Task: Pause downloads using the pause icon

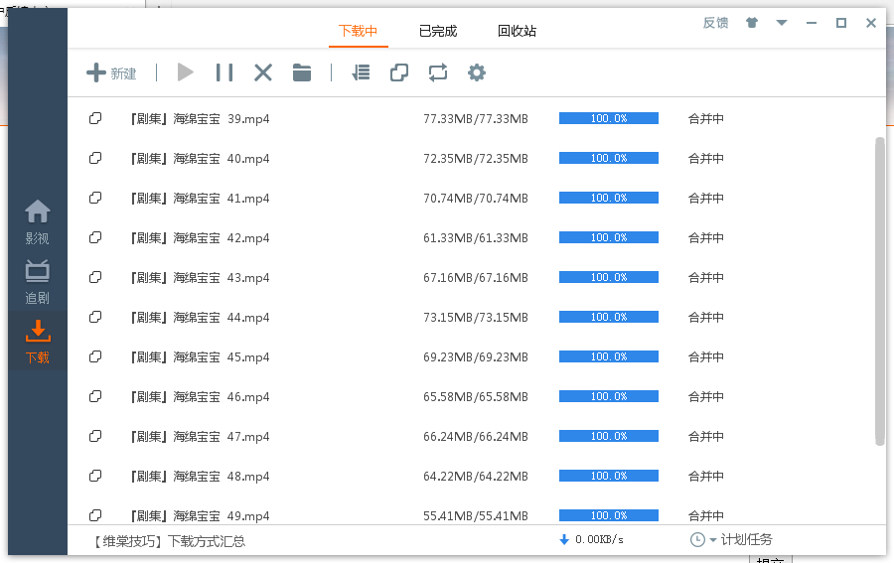Action: tap(224, 72)
